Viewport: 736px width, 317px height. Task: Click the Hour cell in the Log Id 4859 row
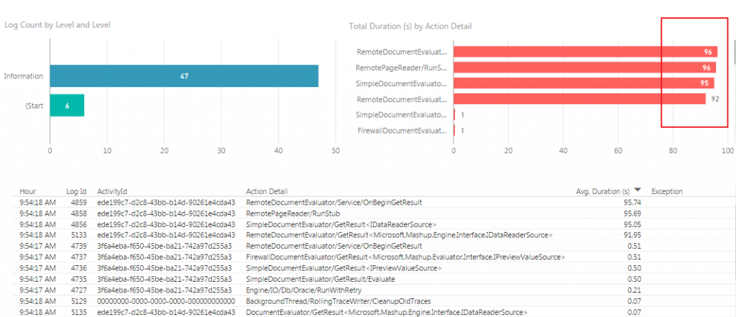pos(37,203)
